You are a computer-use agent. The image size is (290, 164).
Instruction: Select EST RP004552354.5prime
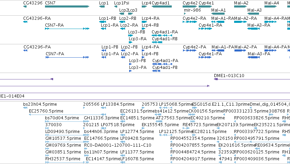point(193,138)
